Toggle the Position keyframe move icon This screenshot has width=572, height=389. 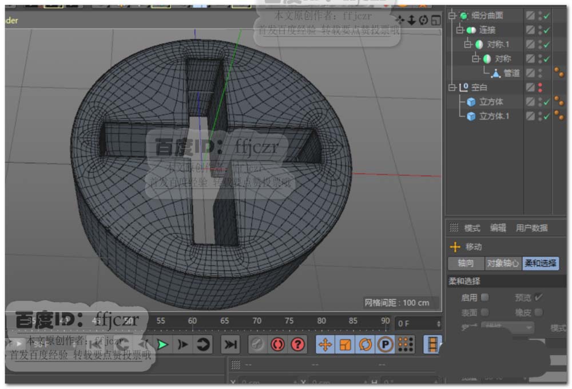pos(325,344)
